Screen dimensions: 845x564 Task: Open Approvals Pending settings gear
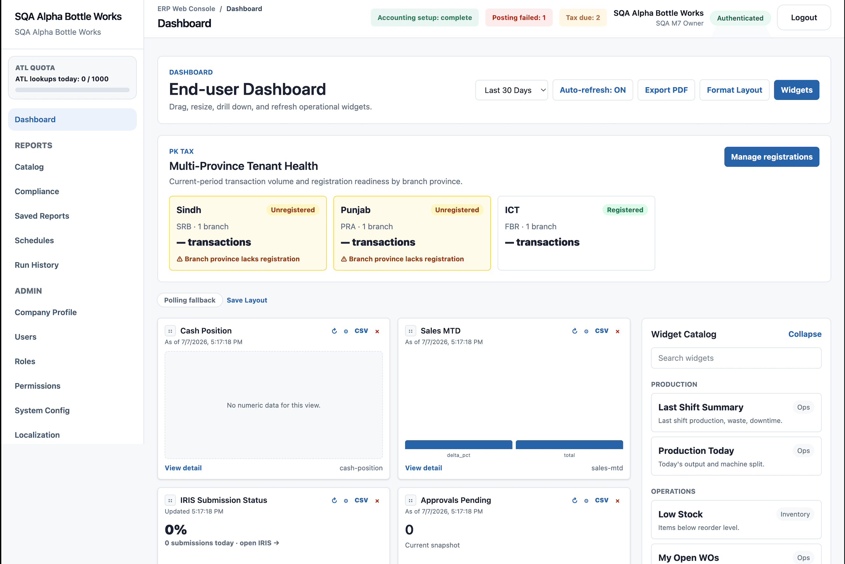coord(586,501)
